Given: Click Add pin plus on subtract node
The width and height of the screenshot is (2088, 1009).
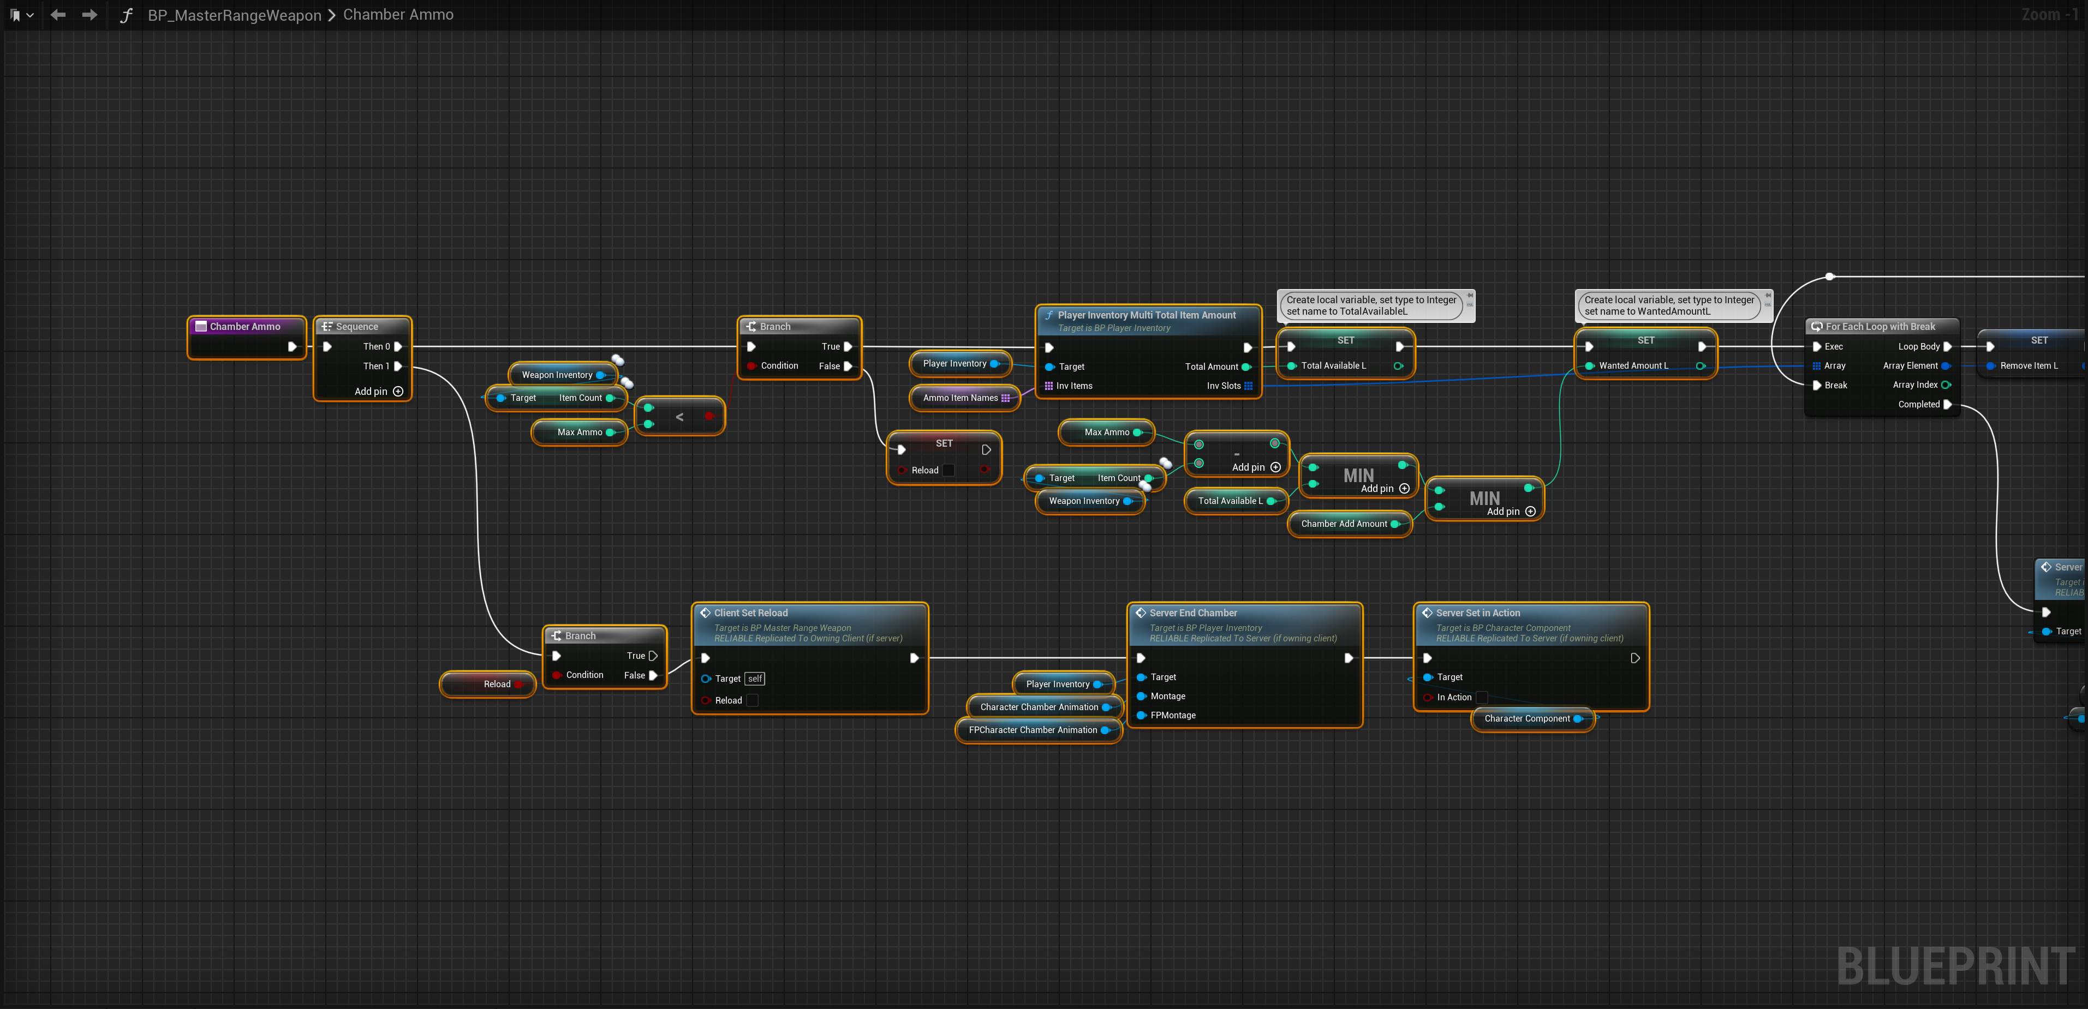Looking at the screenshot, I should 1275,467.
